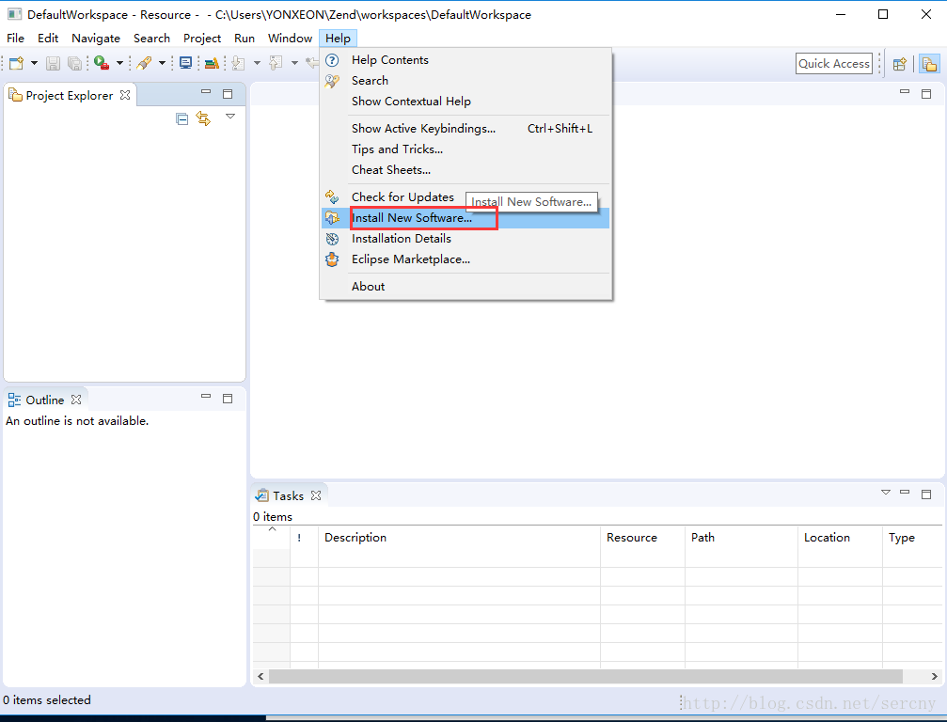Click in the Quick Access field

point(834,63)
